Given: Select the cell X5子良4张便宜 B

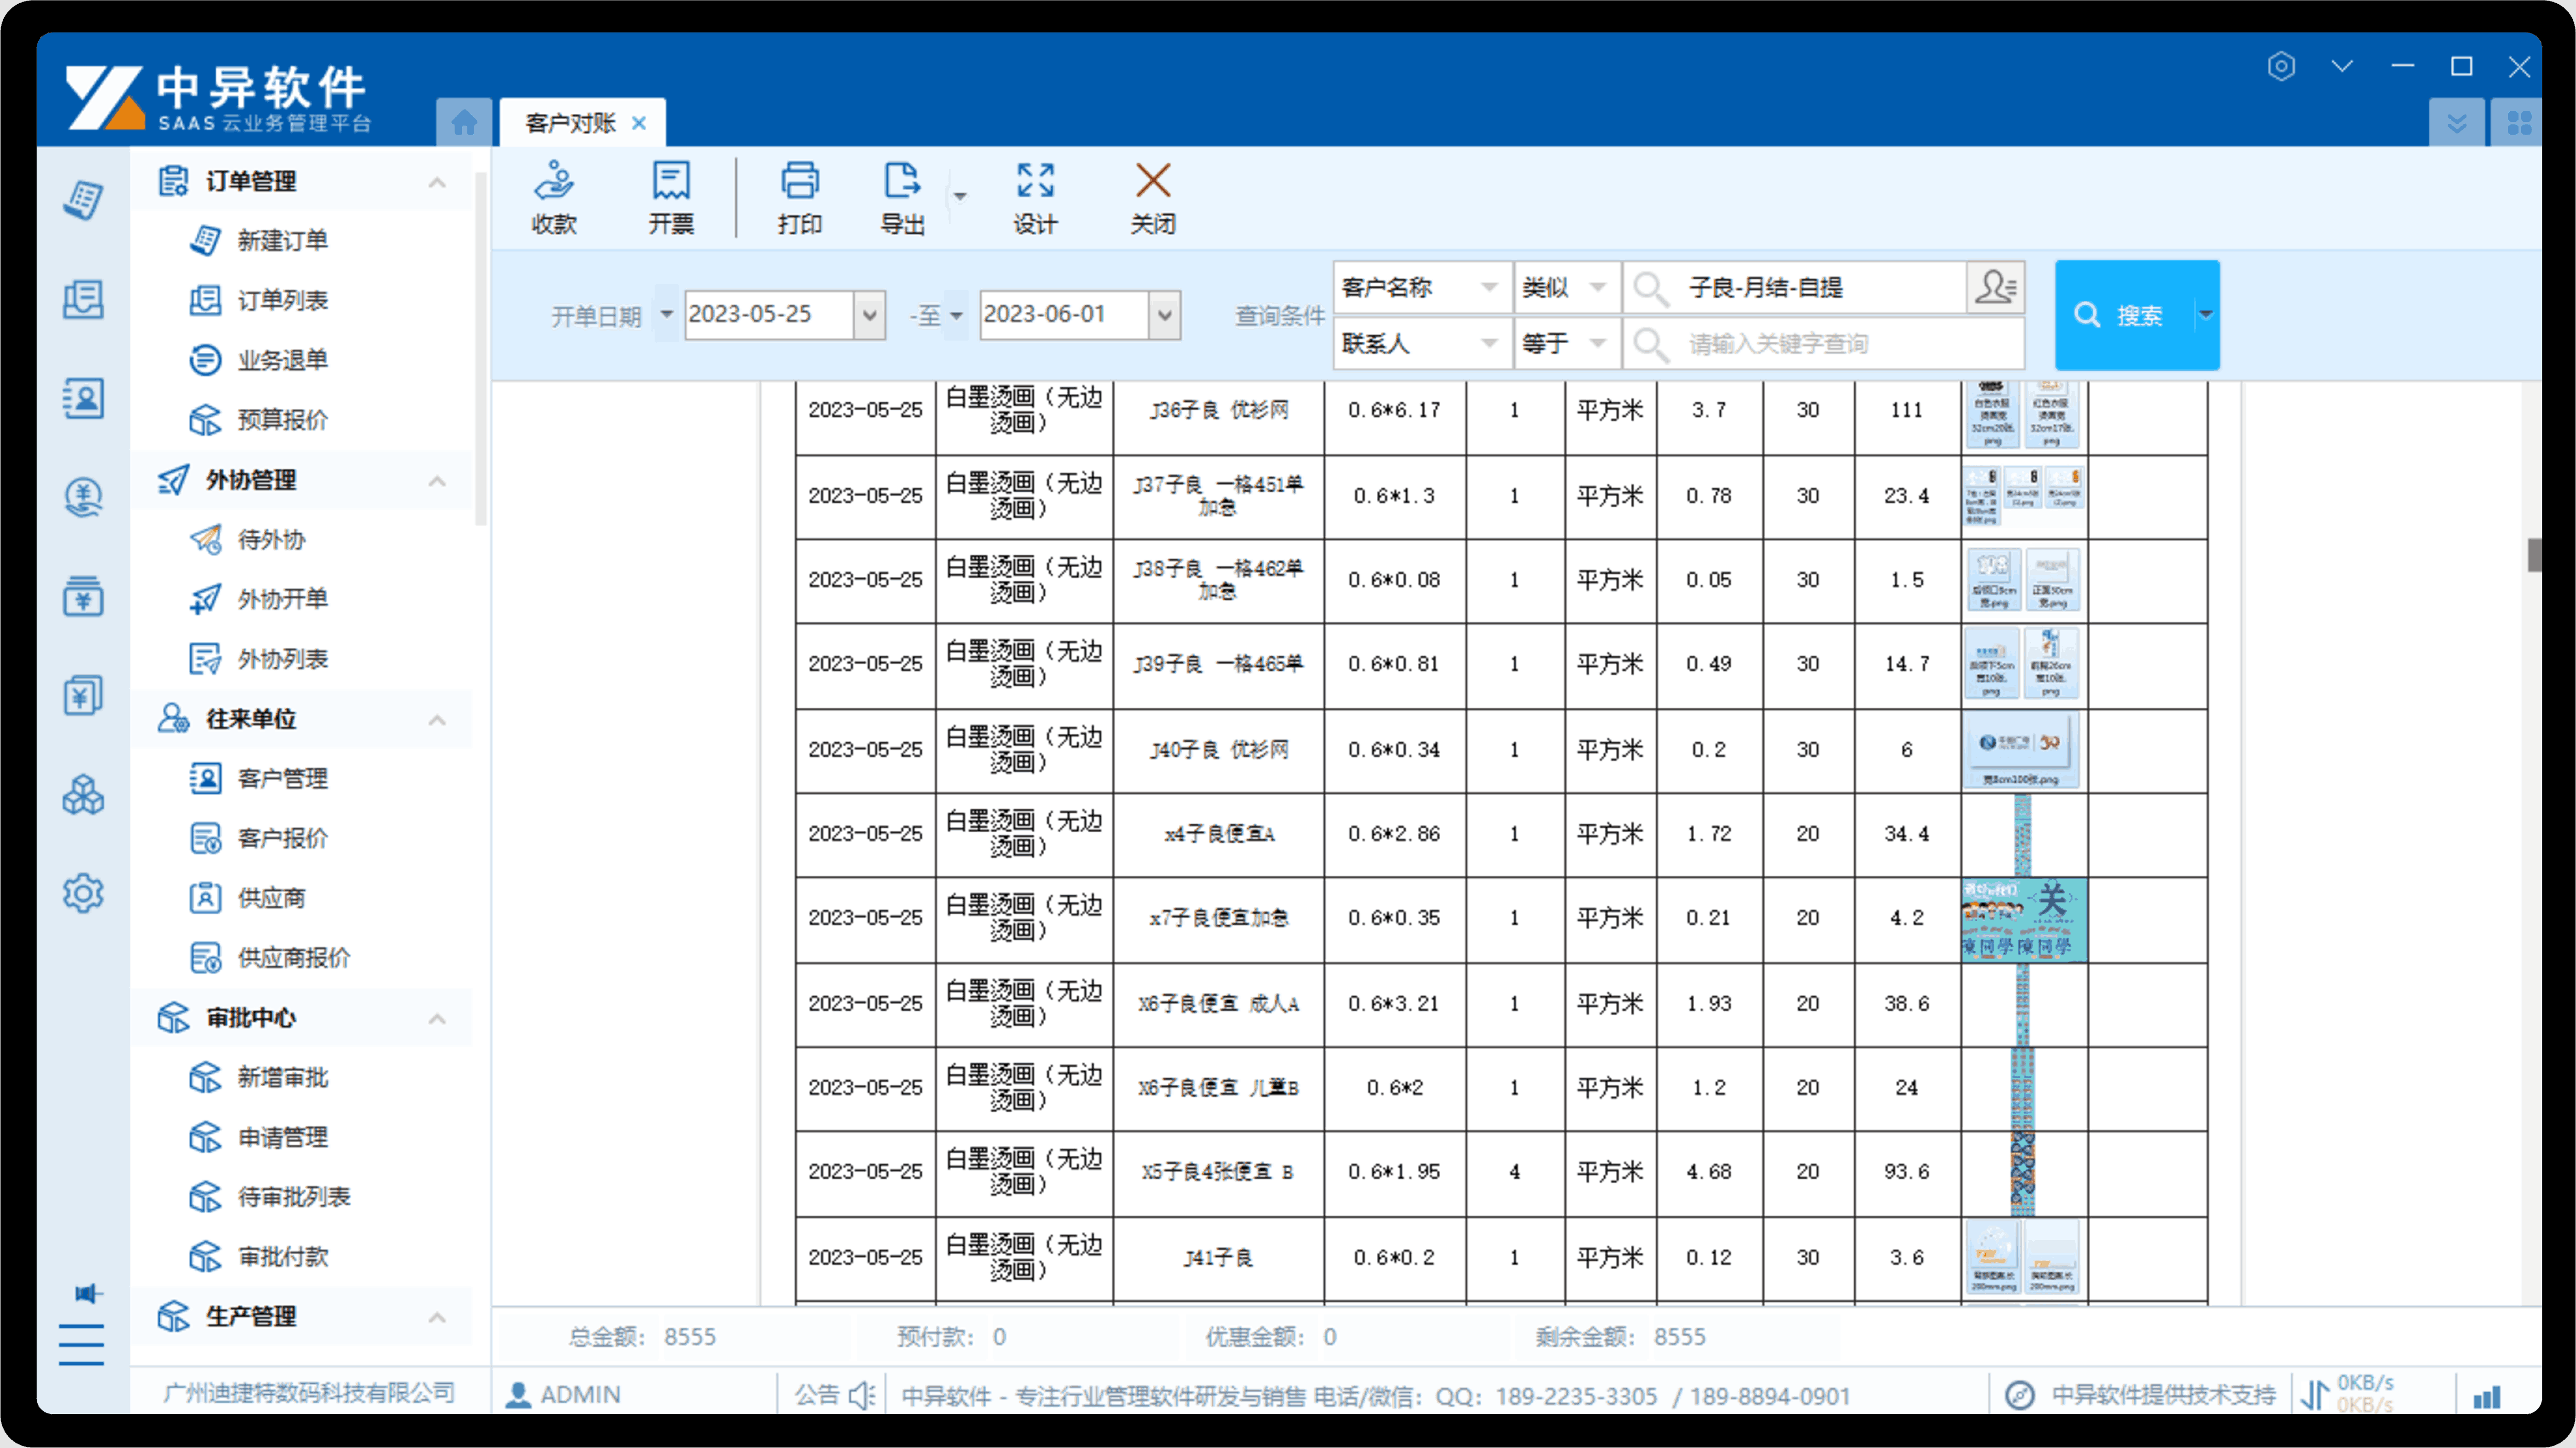Looking at the screenshot, I should point(1218,1172).
